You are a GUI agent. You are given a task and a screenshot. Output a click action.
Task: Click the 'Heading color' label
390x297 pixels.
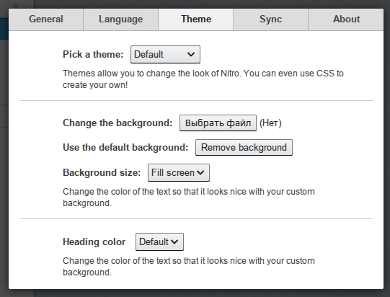(x=94, y=241)
